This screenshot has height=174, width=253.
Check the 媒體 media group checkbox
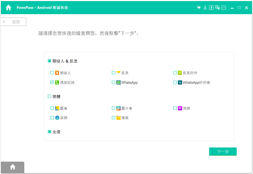[x=50, y=96]
